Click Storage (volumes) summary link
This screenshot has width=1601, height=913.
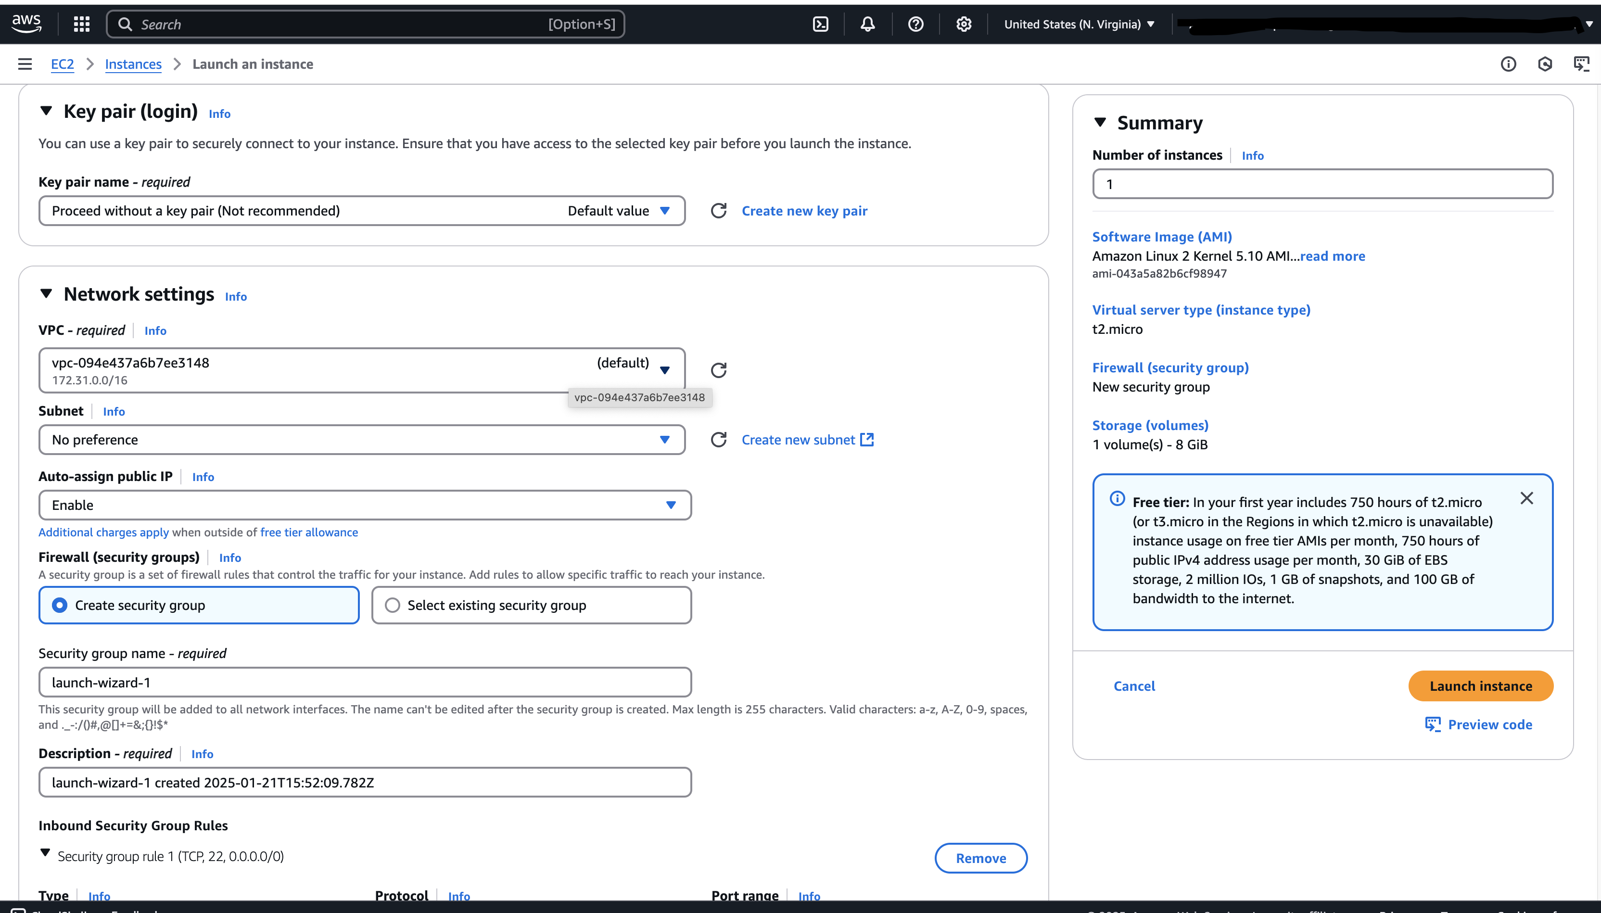pyautogui.click(x=1150, y=425)
